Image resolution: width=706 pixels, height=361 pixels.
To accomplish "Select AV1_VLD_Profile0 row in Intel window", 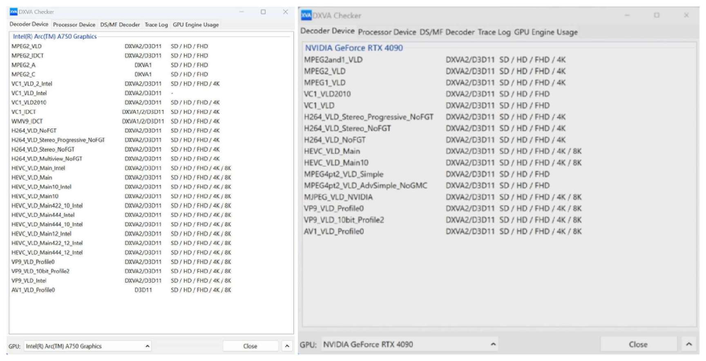I will [121, 290].
